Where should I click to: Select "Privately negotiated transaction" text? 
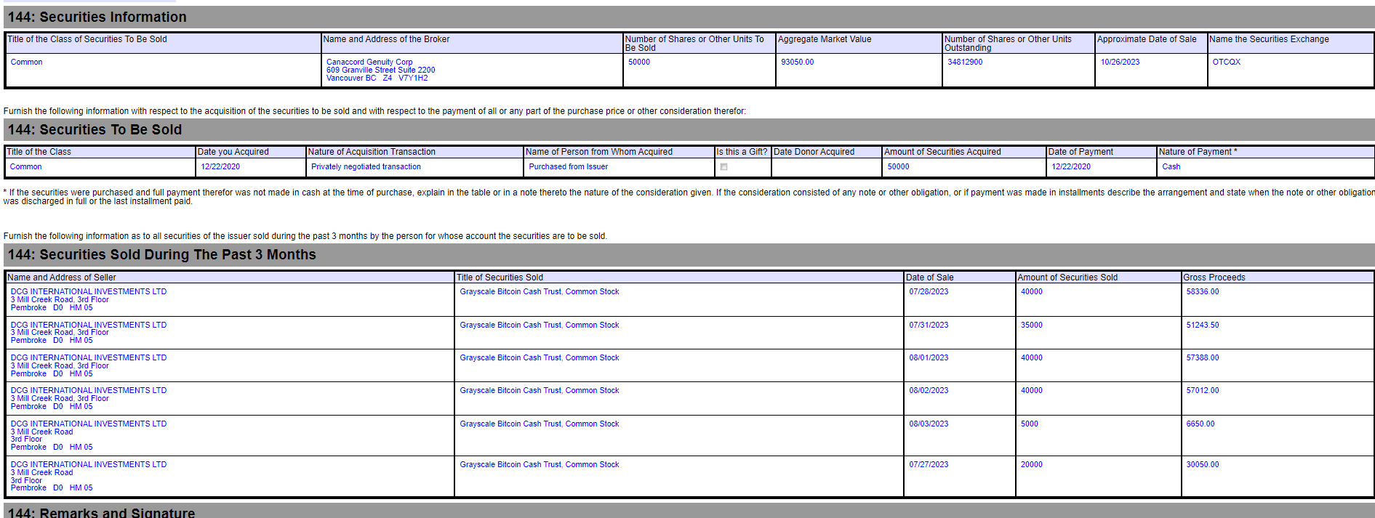[x=366, y=167]
